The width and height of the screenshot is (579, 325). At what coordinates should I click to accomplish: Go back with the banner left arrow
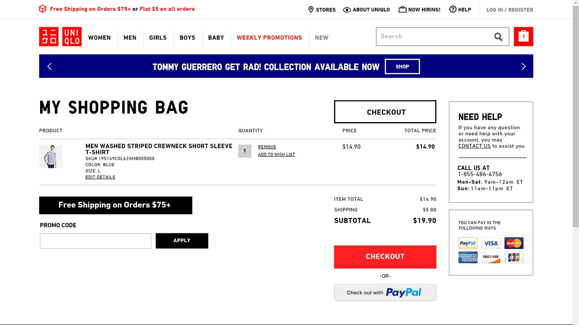click(50, 66)
